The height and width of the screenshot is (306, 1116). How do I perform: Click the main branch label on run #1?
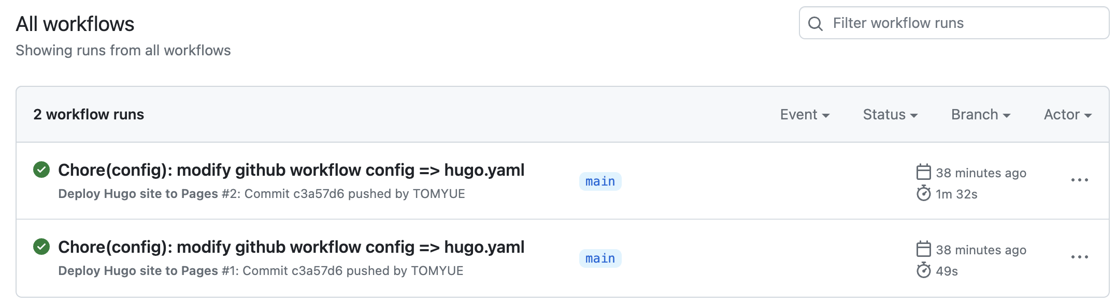[600, 258]
